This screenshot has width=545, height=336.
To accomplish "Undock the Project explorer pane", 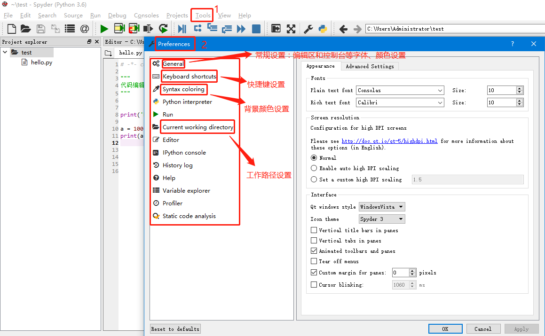I will tap(89, 42).
